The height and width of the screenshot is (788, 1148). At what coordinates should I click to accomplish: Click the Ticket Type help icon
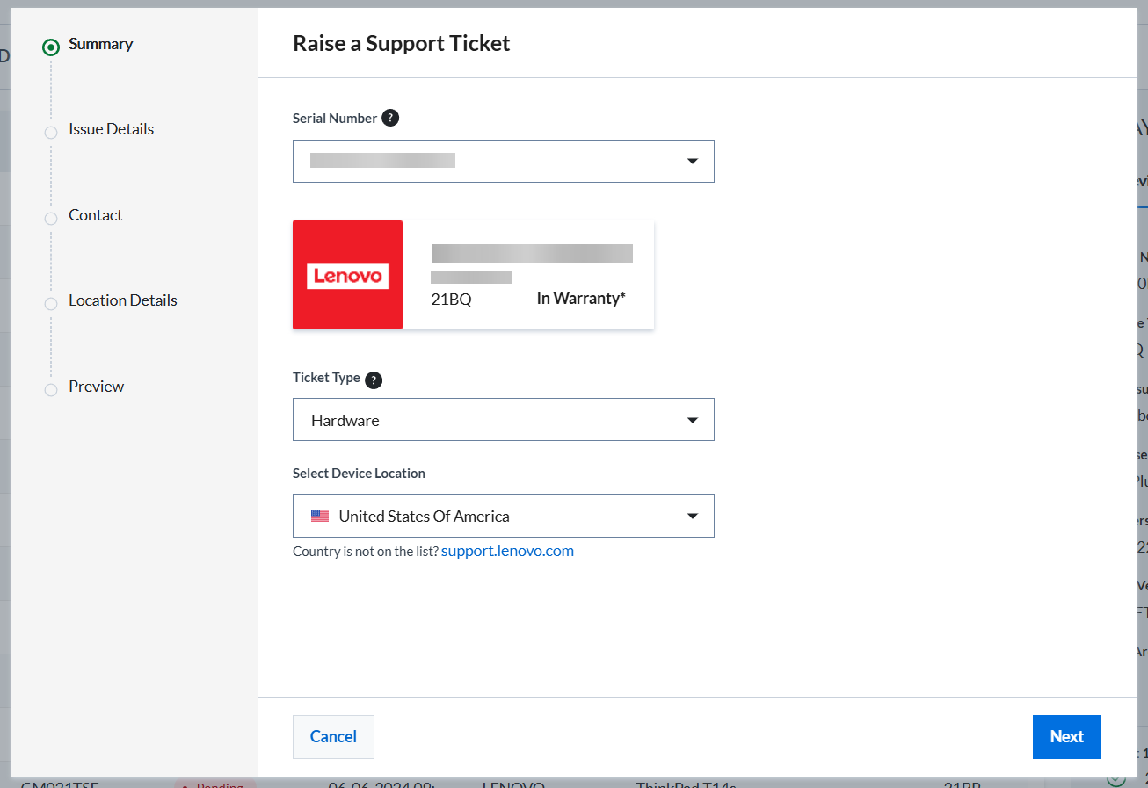[374, 380]
